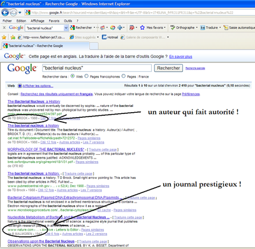This screenshot has height=249, width=255.
Task: Select the Web radio button
Action: pos(73,76)
